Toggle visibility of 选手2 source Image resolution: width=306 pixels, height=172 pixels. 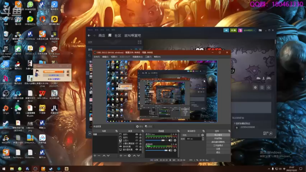coord(137,138)
